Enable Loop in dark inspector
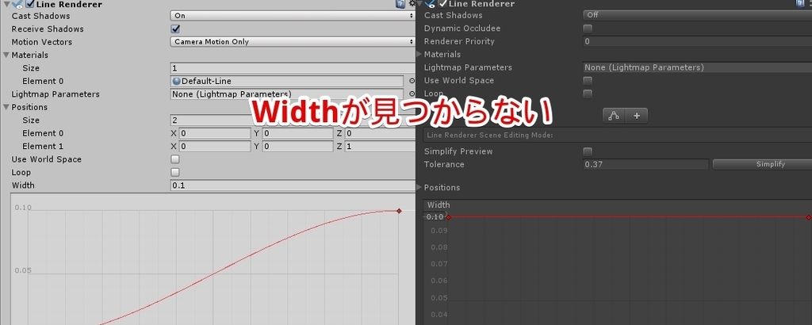Viewport: 812px width, 325px height. click(588, 94)
